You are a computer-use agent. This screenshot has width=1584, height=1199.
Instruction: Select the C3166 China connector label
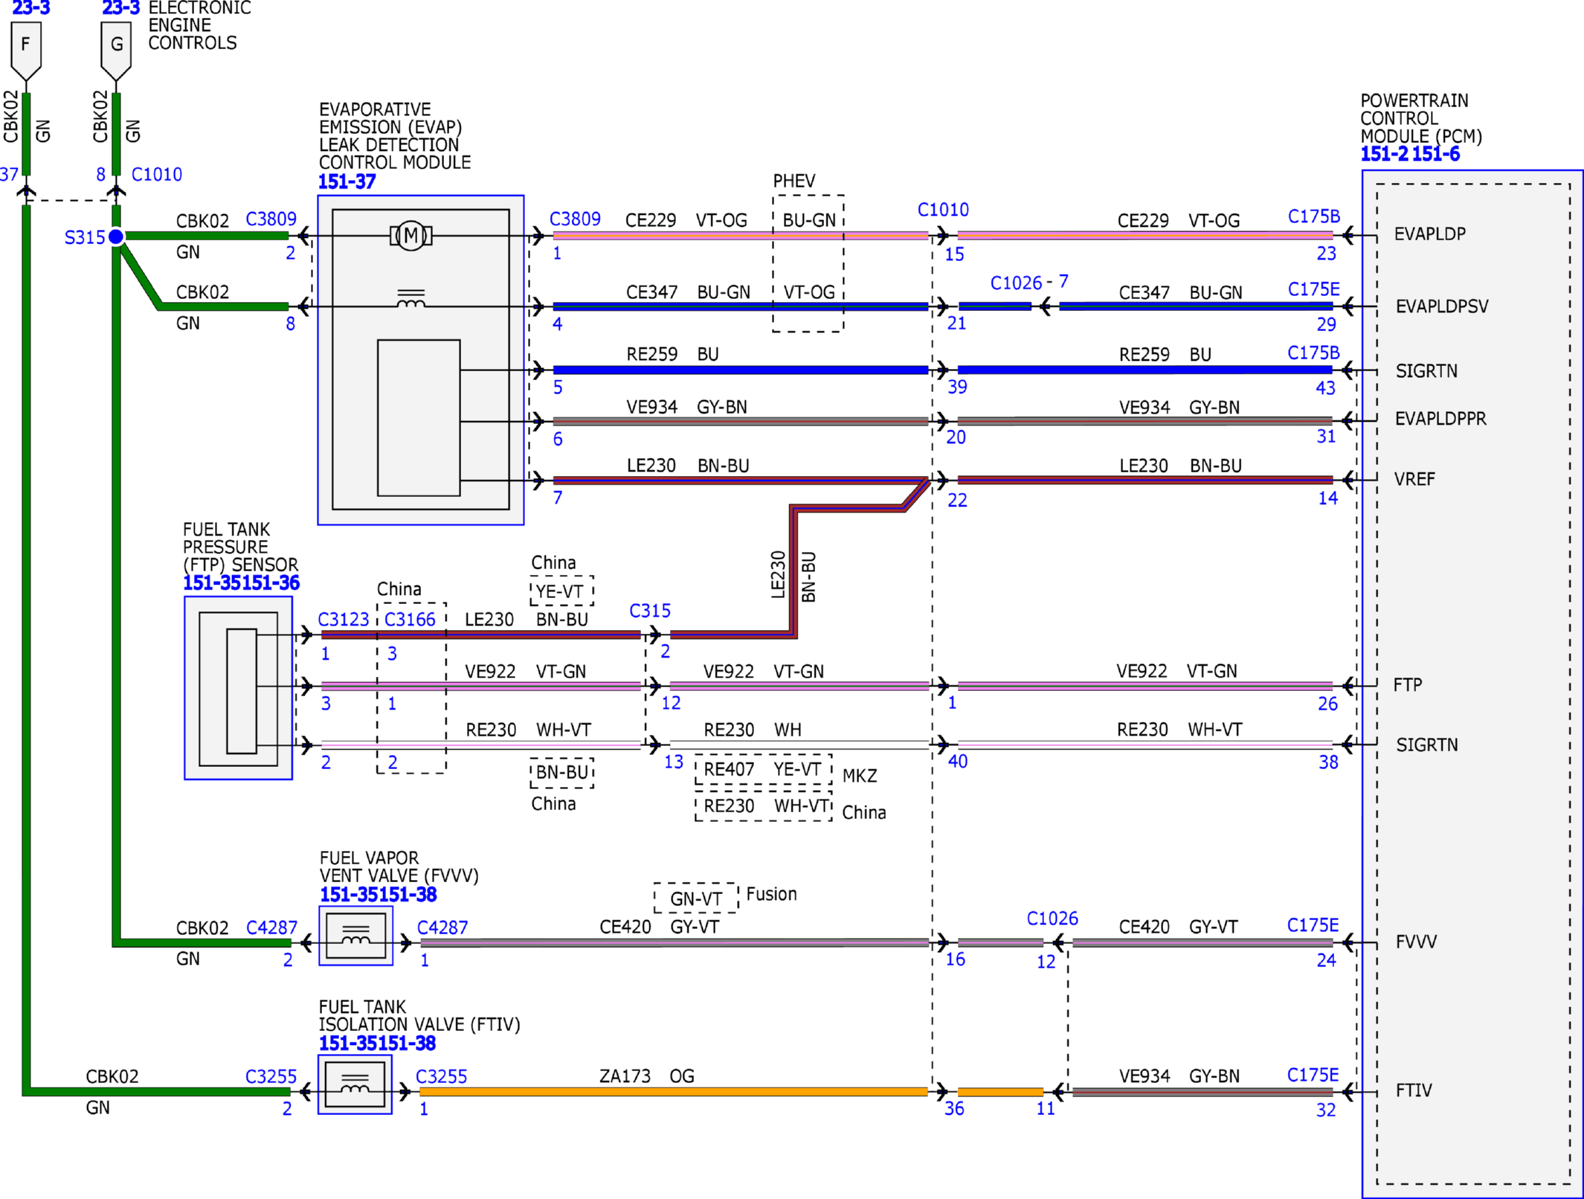click(410, 620)
